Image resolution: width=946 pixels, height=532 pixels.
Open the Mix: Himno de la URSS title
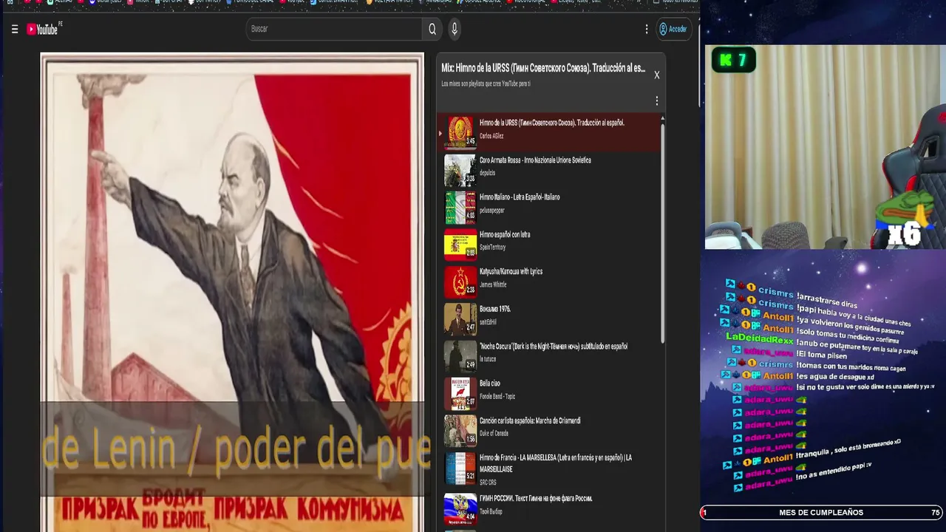[543, 68]
